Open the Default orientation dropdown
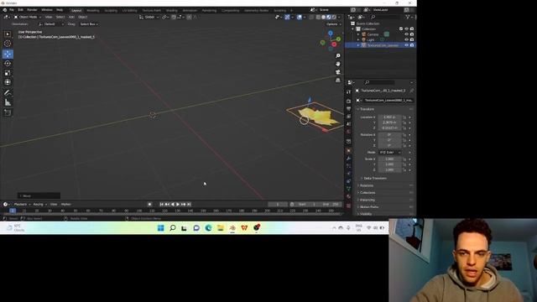Viewport: 537px width, 302px height. (x=51, y=24)
